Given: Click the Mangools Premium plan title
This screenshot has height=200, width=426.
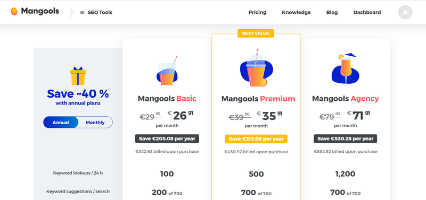Looking at the screenshot, I should pos(258,99).
